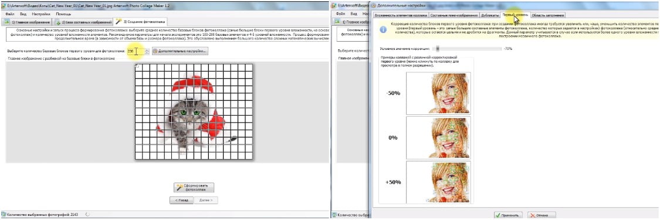660x220 pixels.
Task: Select the 3) Создание фотоколлажа tab
Action: [x=141, y=22]
